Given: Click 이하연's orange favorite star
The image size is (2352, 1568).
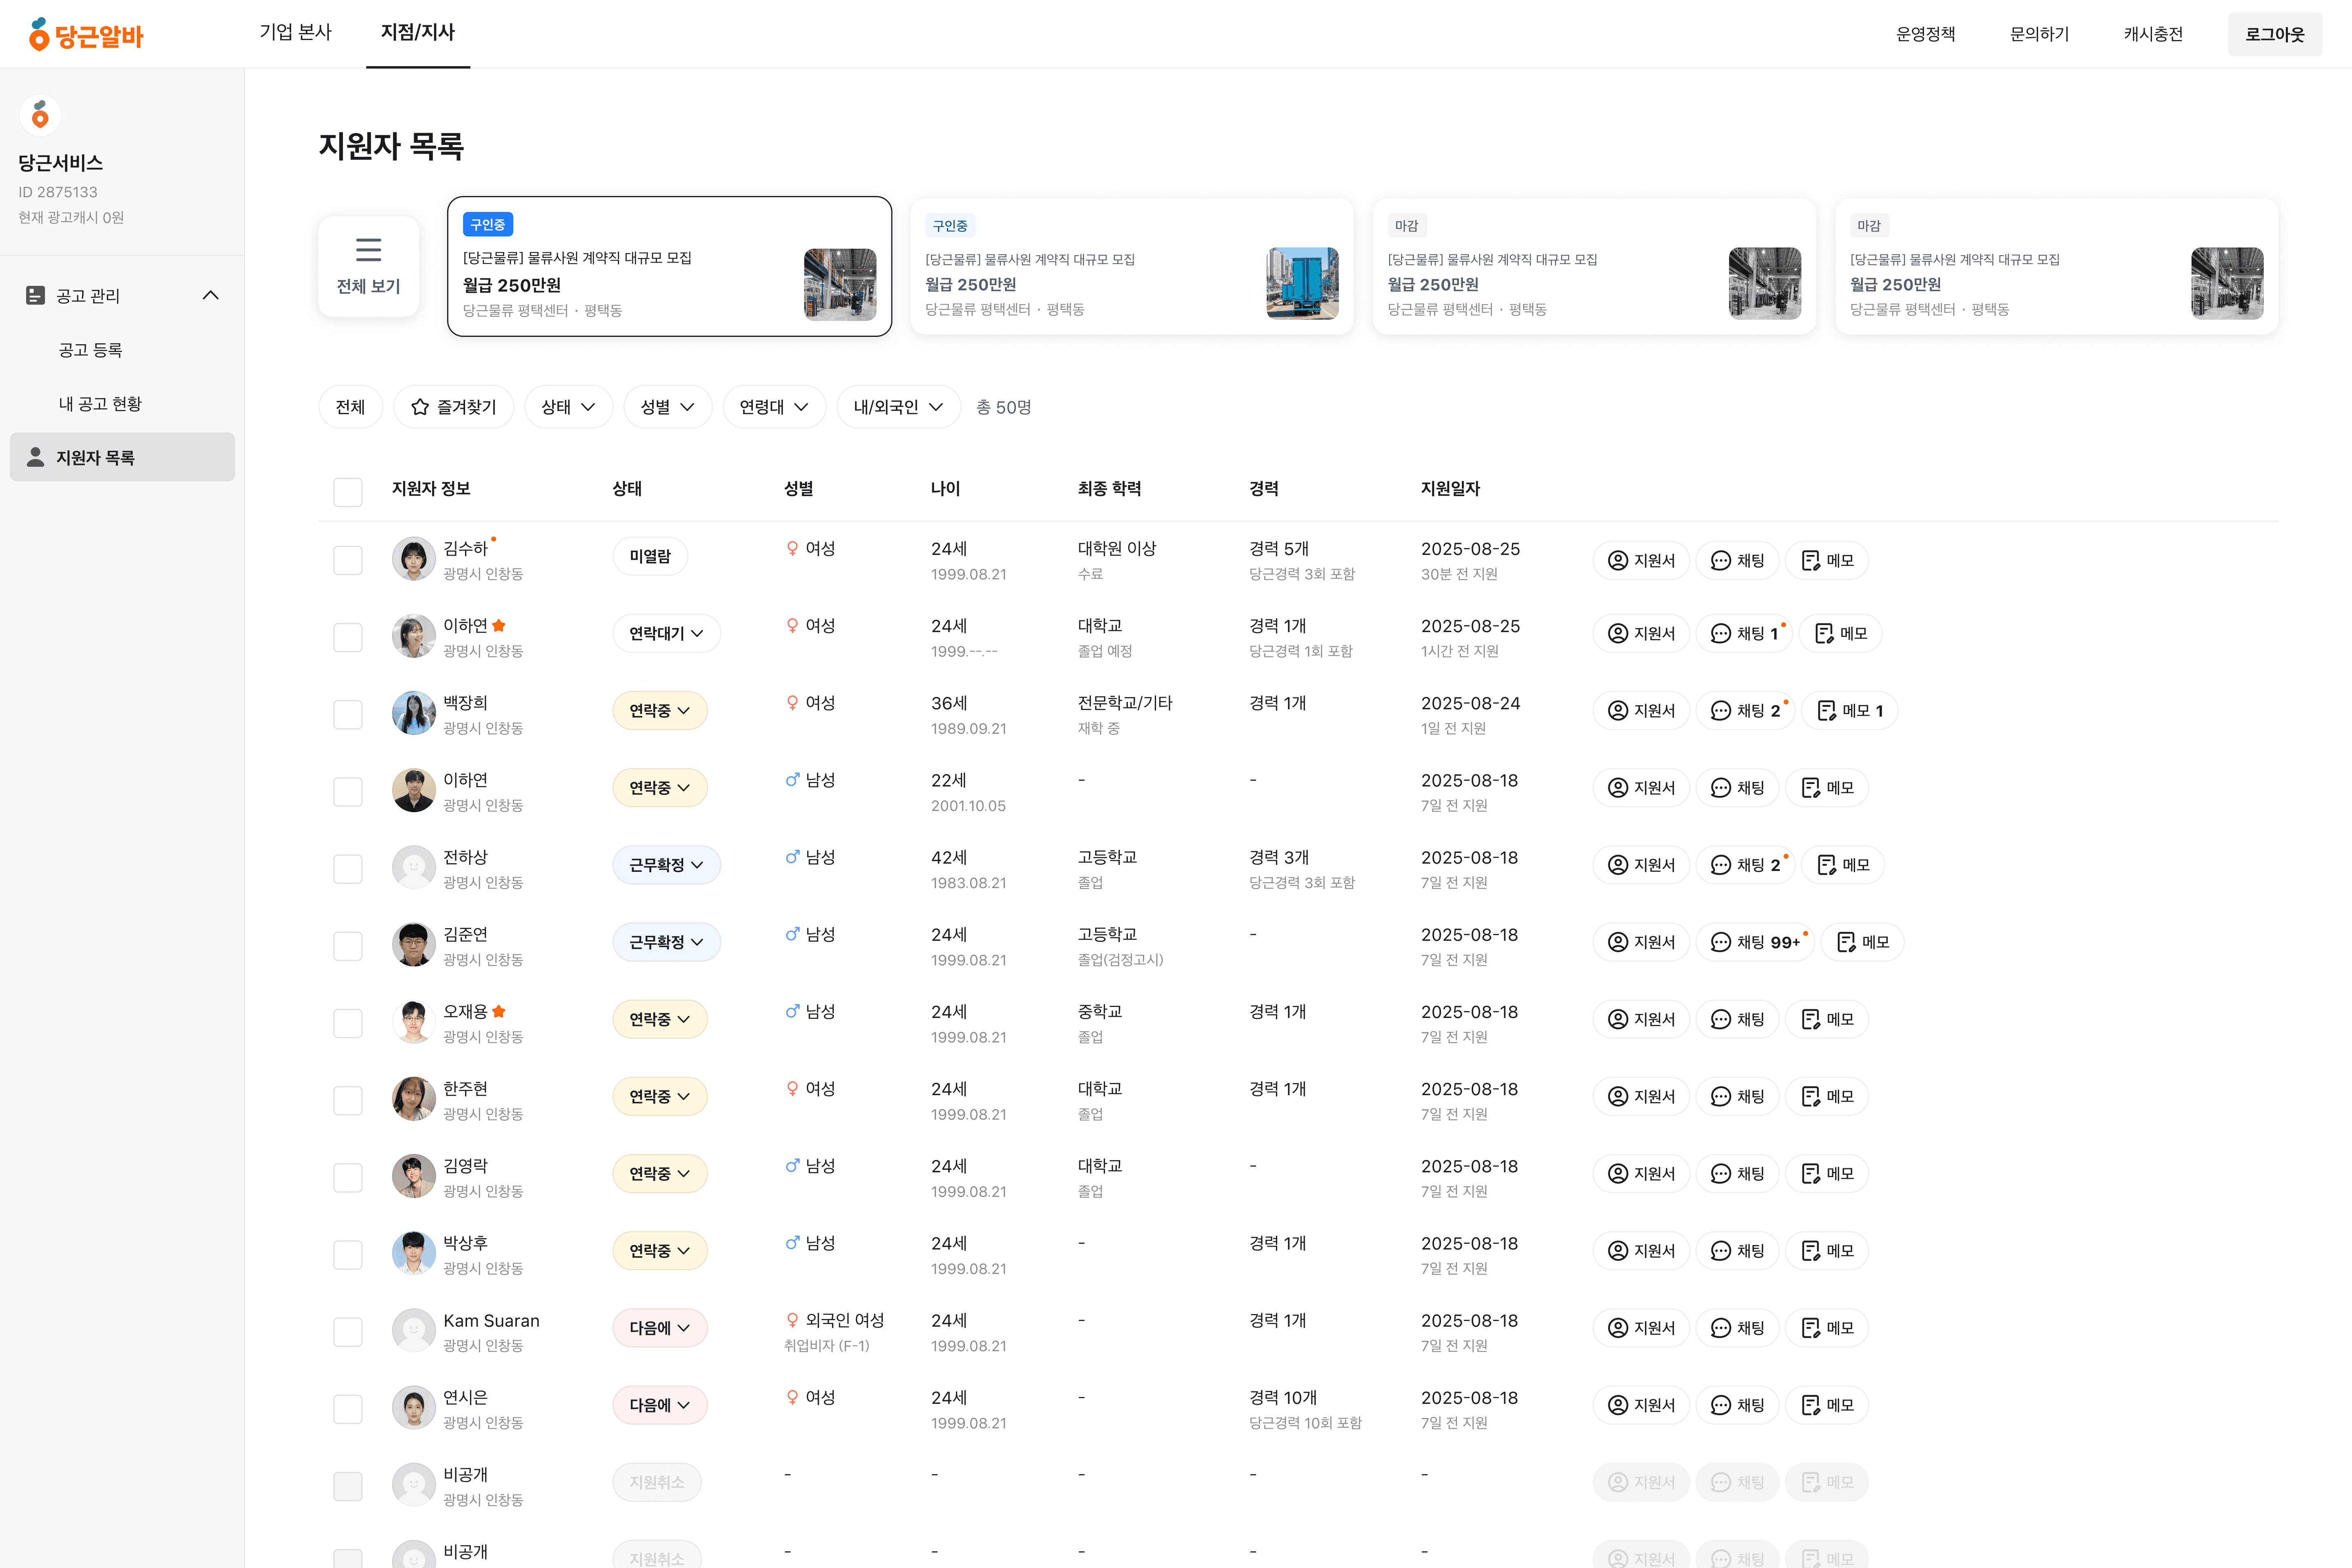Looking at the screenshot, I should tap(499, 626).
